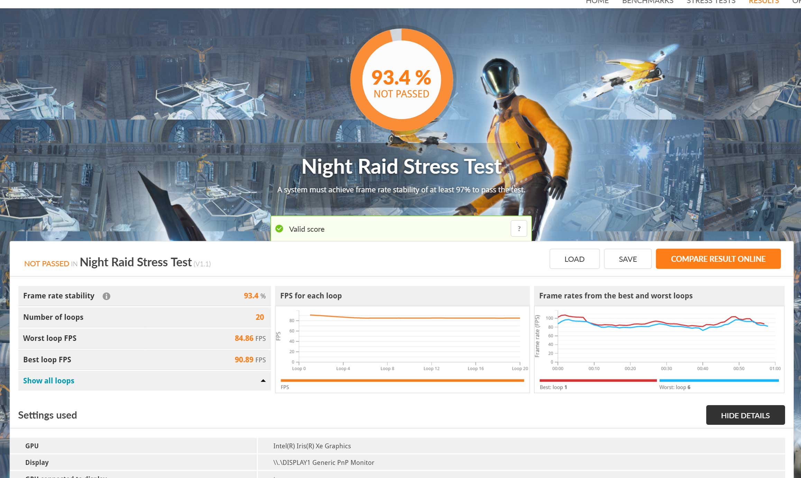This screenshot has width=801, height=478.
Task: Click the Settings used heading
Action: [47, 415]
